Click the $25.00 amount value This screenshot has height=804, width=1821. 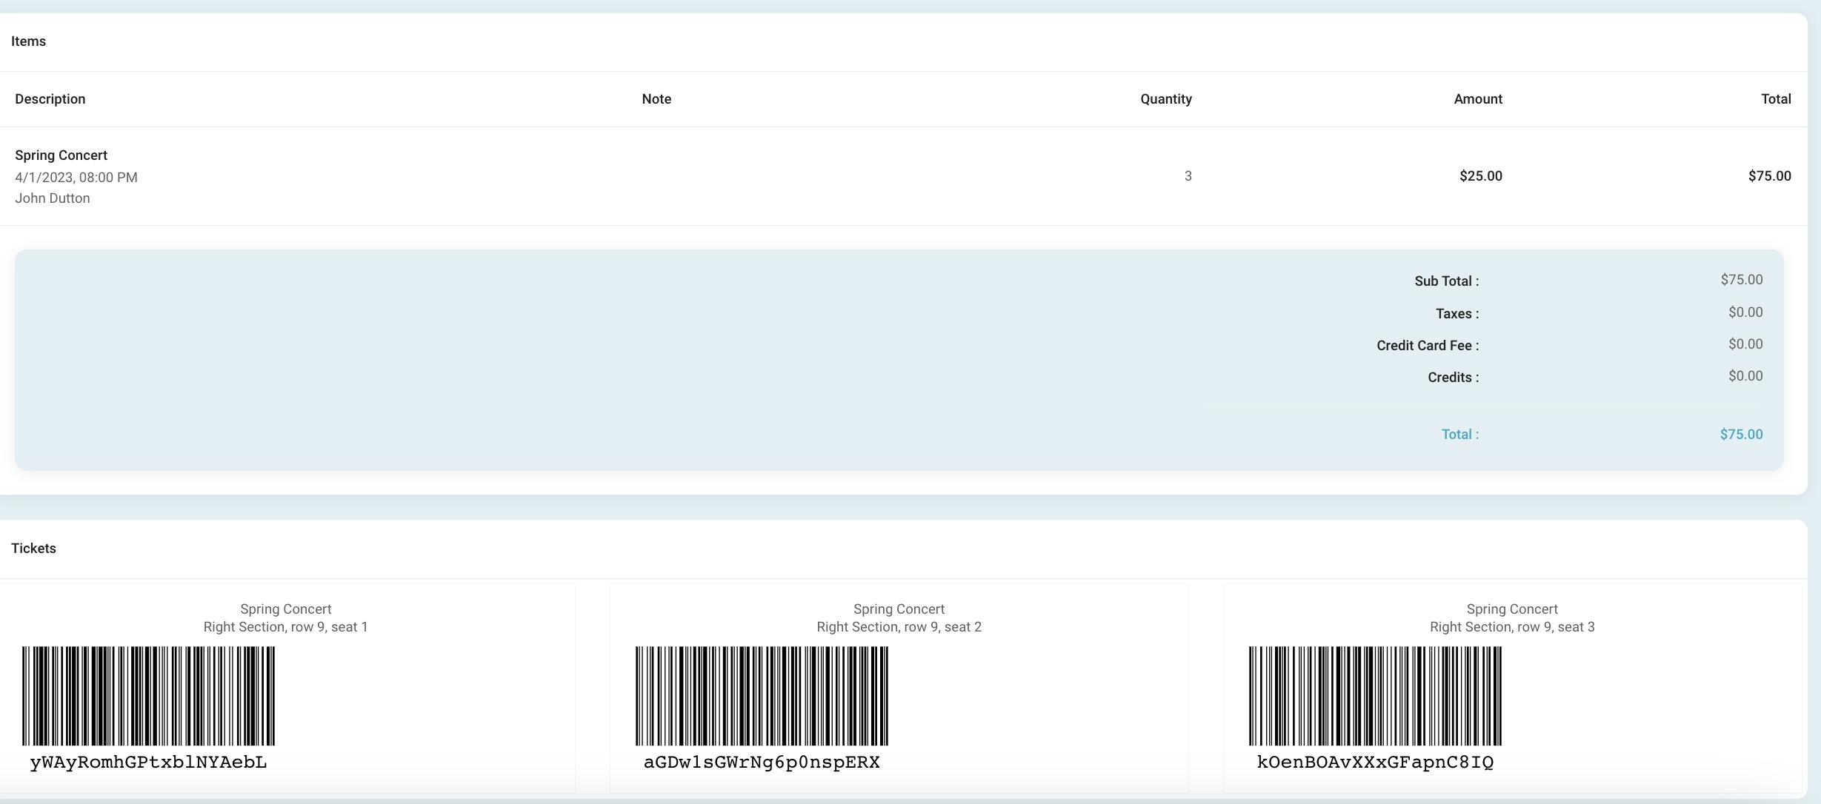[x=1481, y=176]
